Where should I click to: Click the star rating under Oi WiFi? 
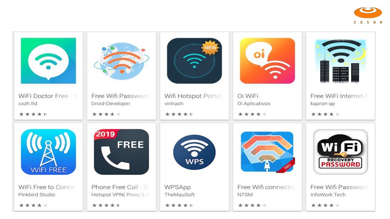click(252, 114)
